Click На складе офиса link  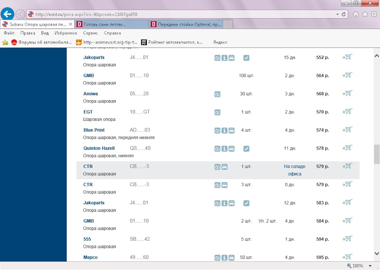(x=294, y=170)
